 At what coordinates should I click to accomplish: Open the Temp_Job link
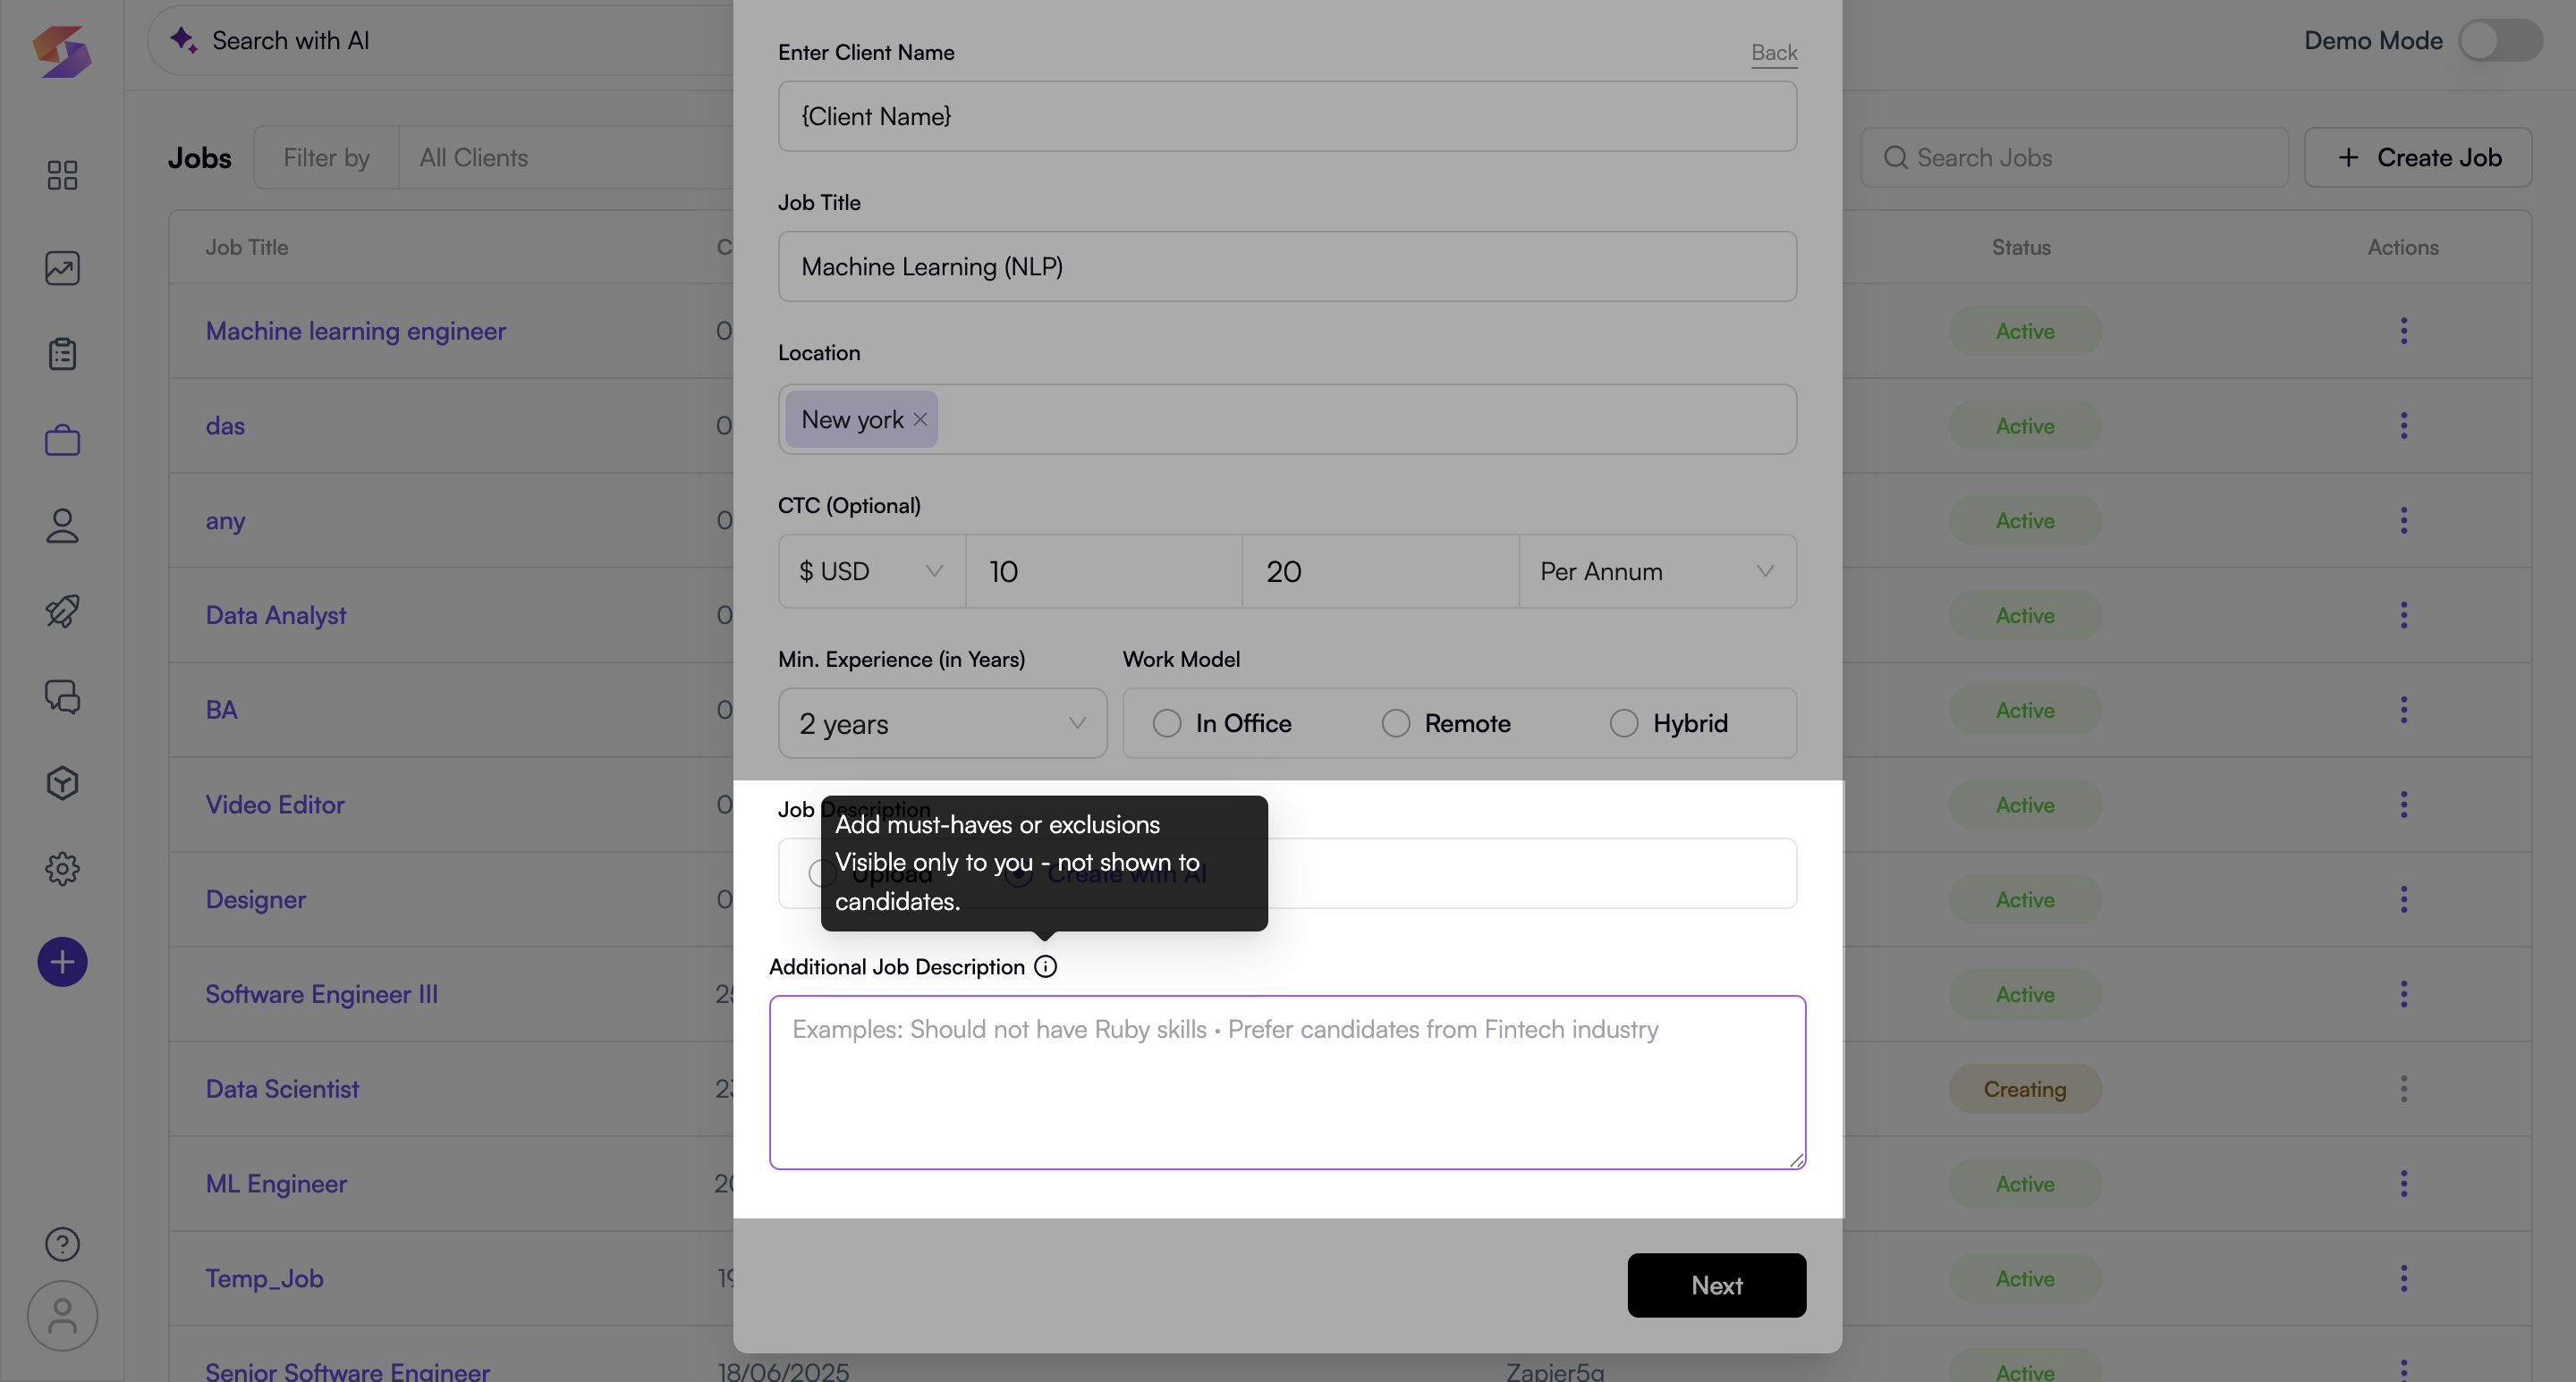[x=264, y=1278]
